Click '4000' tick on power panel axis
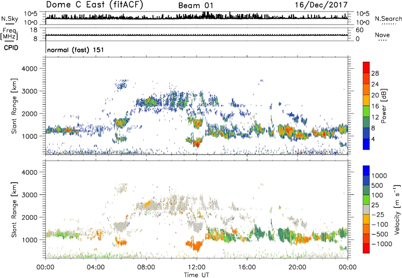This screenshot has width=402, height=278. (x=29, y=69)
